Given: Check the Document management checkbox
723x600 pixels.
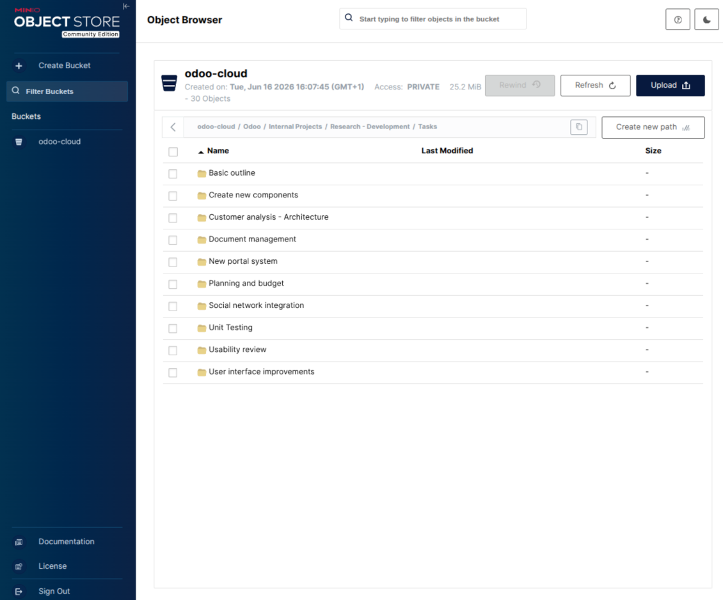Looking at the screenshot, I should click(x=173, y=240).
